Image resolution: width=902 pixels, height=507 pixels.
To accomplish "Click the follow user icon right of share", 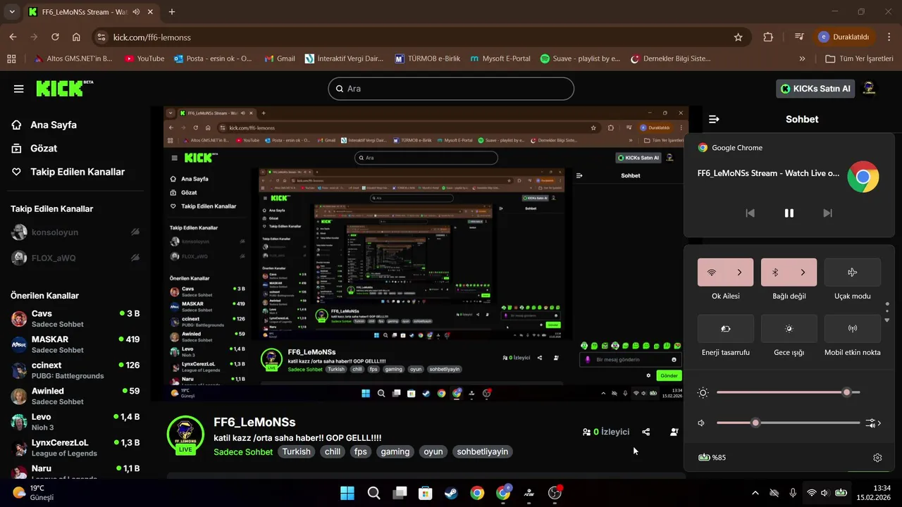I will click(674, 432).
